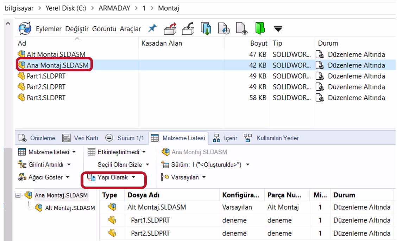Screen dimensions: 397x241
Task: Select Part2.SLDPRT file in file list
Action: pyautogui.click(x=46, y=87)
